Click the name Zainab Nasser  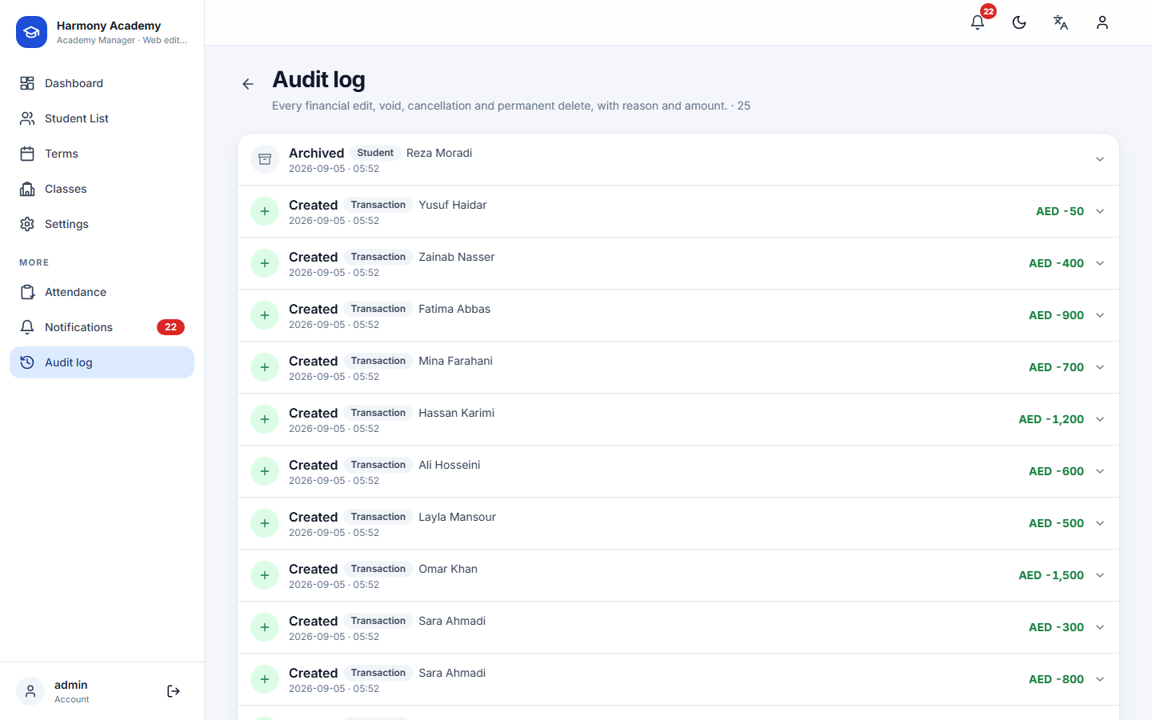click(x=457, y=257)
